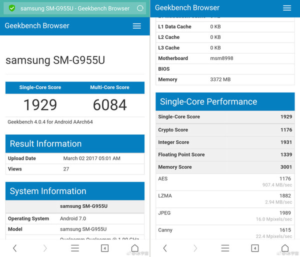Select the 'Geekbench 4.0.4 for Android AArch64' text
This screenshot has width=300, height=257.
point(50,122)
